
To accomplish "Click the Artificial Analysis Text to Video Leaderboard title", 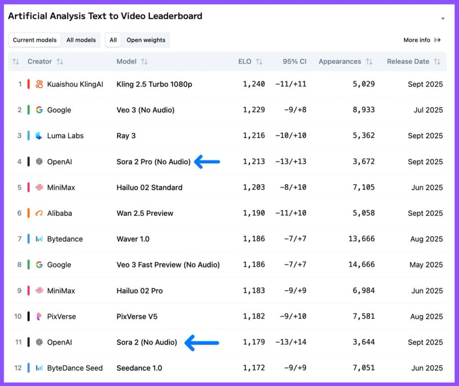I will [x=105, y=16].
